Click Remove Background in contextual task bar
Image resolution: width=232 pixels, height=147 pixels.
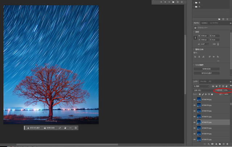(x=49, y=128)
